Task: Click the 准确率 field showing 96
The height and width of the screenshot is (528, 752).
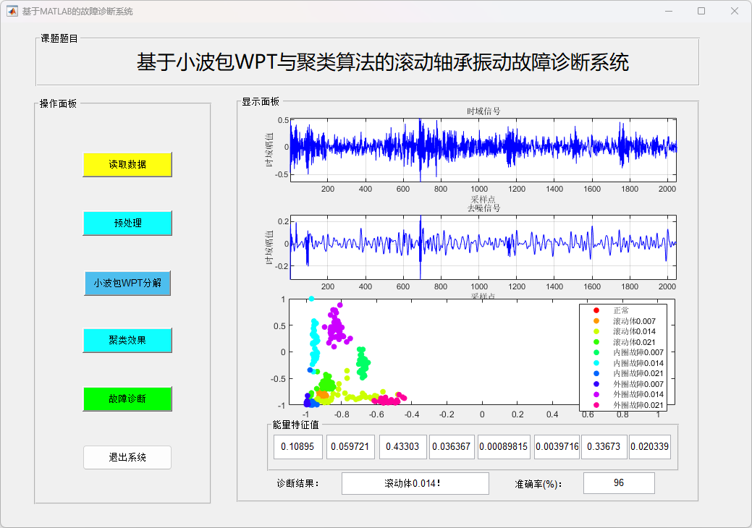Action: 619,483
